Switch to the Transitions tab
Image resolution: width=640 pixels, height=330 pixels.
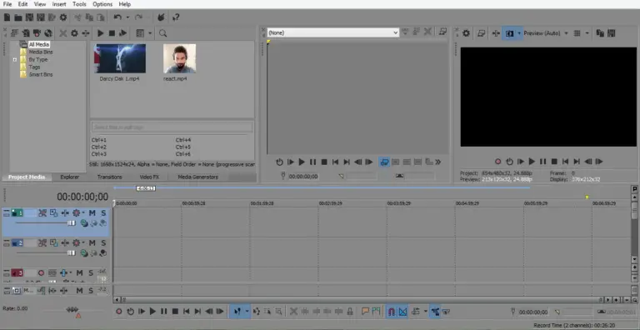tap(109, 177)
